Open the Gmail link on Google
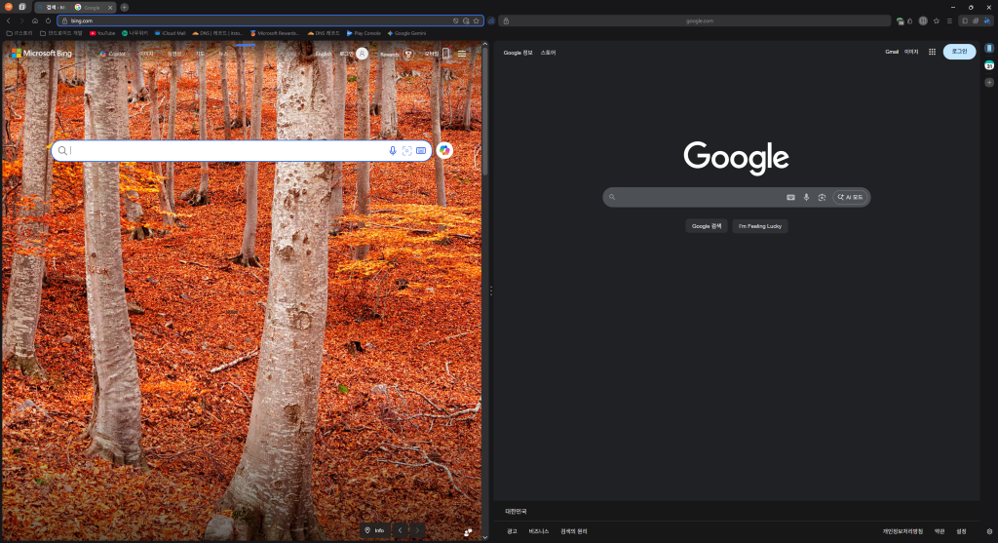This screenshot has width=998, height=543. [891, 52]
